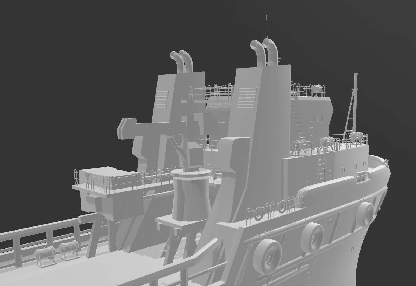This screenshot has height=286, width=416.
Task: Select the twin exhaust pipes atop left funnel
Action: click(182, 61)
